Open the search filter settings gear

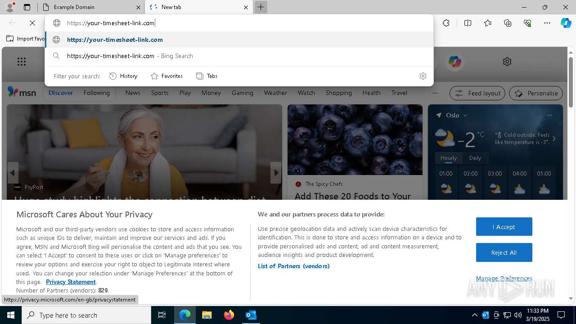coord(423,76)
